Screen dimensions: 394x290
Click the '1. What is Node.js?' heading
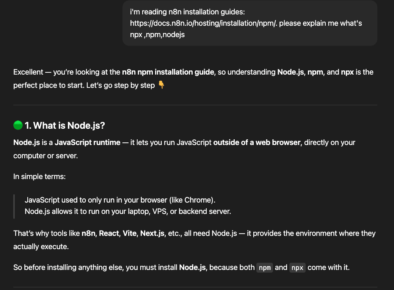(65, 125)
